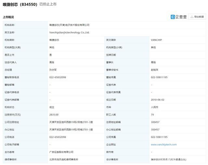Click the 机构状态 value 成立
208x165 pixels.
(52, 107)
